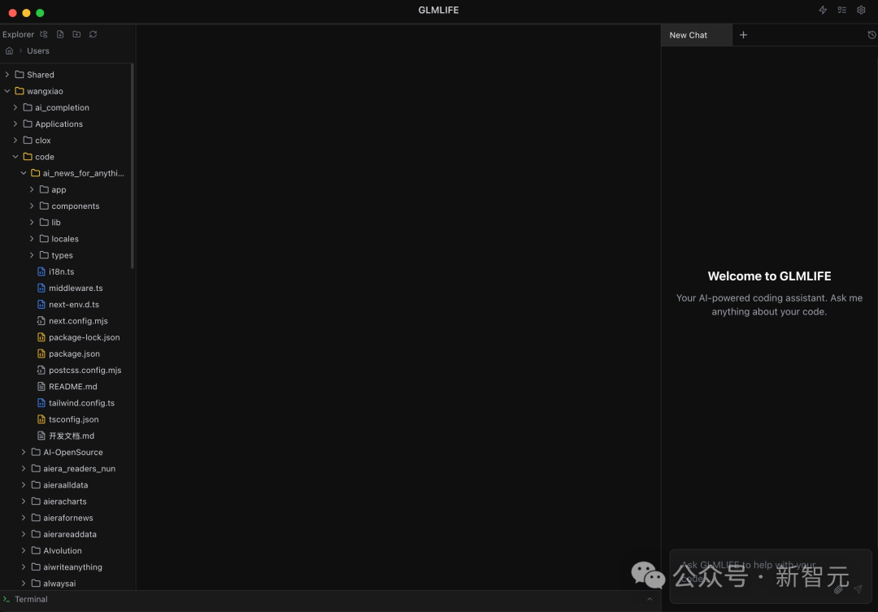Click the tree structure icon beside Explorer
Screen dimensions: 878x612
[44, 34]
